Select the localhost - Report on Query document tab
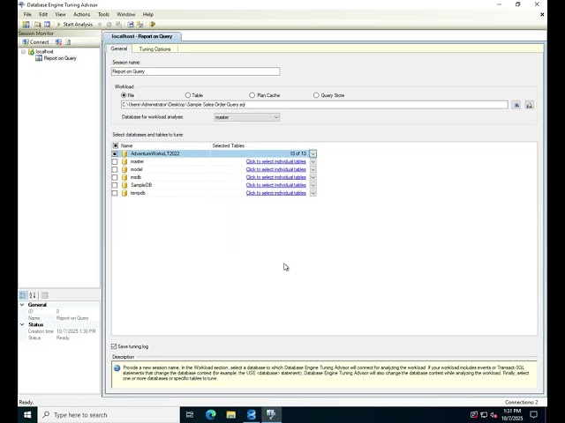This screenshot has height=423, width=565. [x=142, y=36]
